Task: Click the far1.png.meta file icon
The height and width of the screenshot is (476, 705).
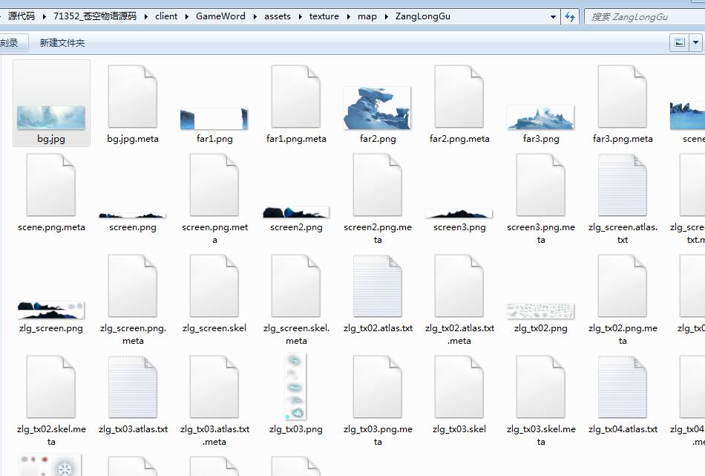Action: 295,97
